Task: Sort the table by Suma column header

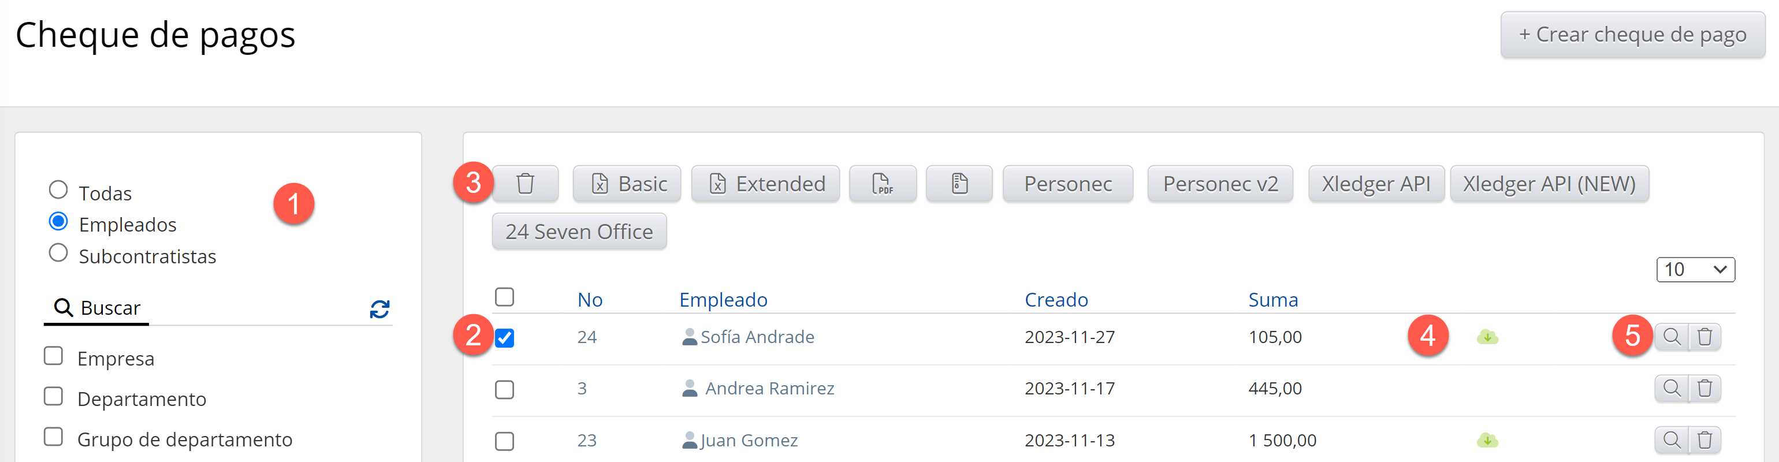Action: 1273,300
